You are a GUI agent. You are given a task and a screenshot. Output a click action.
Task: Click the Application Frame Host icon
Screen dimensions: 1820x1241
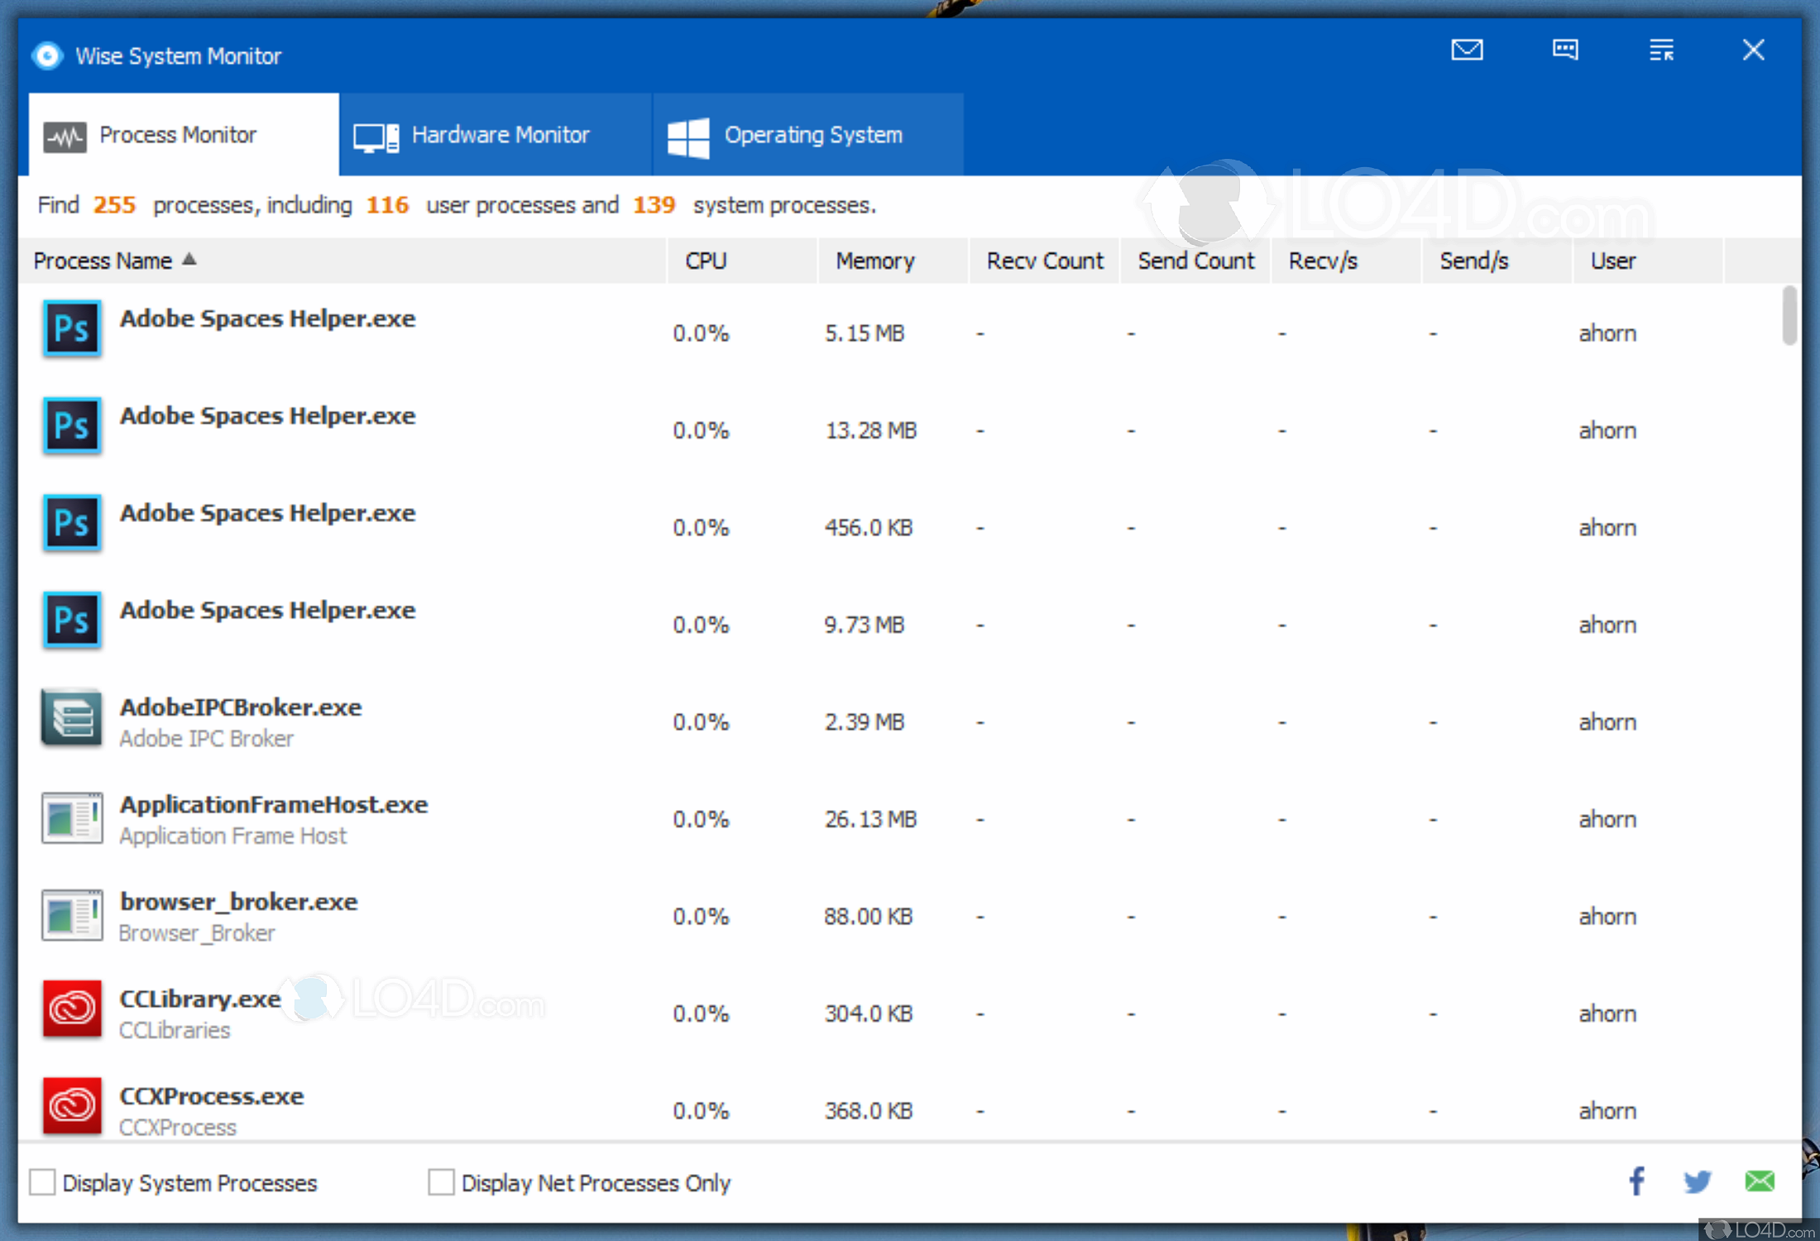(72, 817)
